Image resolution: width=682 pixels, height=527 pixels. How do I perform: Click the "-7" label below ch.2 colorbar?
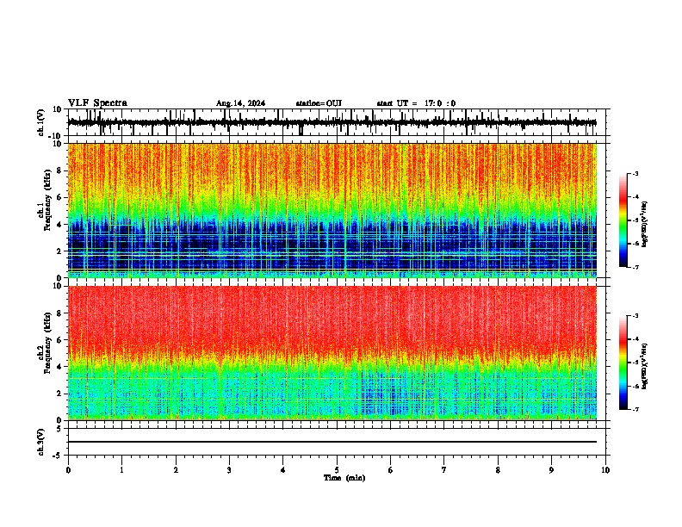coord(635,409)
